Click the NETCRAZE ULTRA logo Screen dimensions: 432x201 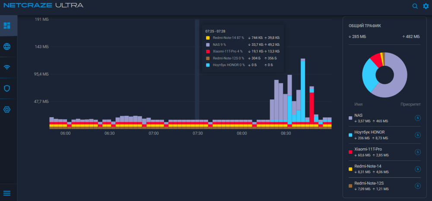(x=44, y=5)
